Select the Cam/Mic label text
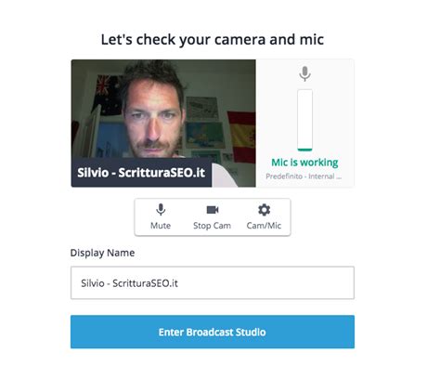 264,226
